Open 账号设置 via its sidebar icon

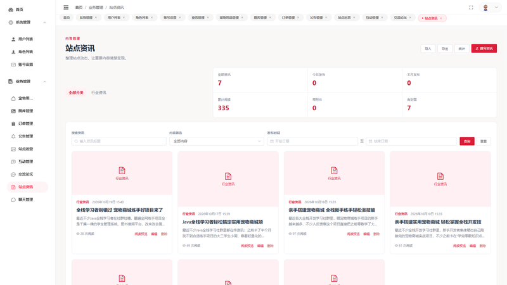point(13,65)
